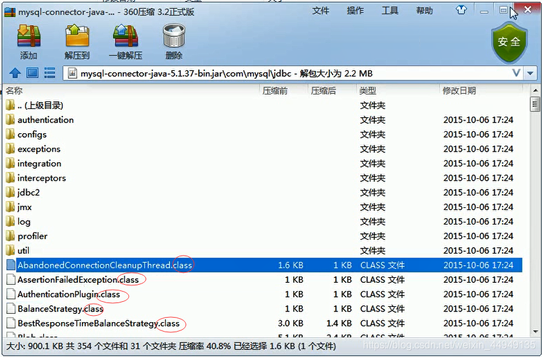Select AssertionFailedException.class file name
The width and height of the screenshot is (542, 357).
tap(78, 279)
